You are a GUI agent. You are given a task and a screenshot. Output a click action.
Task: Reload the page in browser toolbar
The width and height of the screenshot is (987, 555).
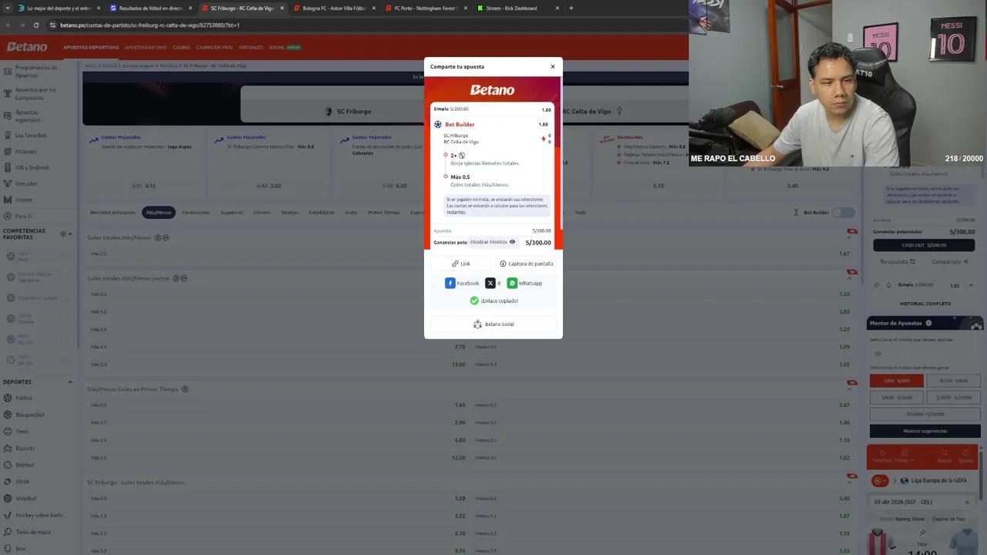[x=35, y=25]
